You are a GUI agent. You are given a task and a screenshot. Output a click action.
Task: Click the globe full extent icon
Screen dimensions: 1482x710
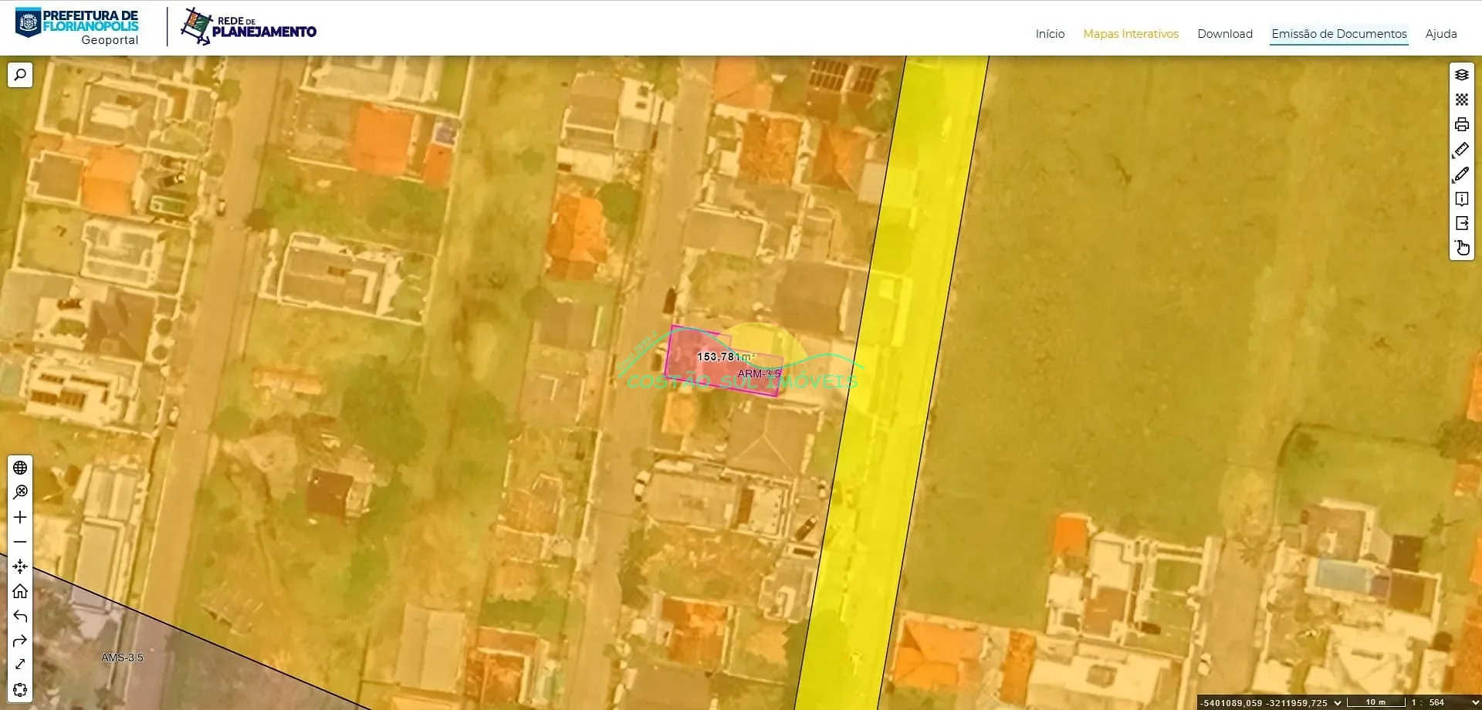pyautogui.click(x=20, y=468)
